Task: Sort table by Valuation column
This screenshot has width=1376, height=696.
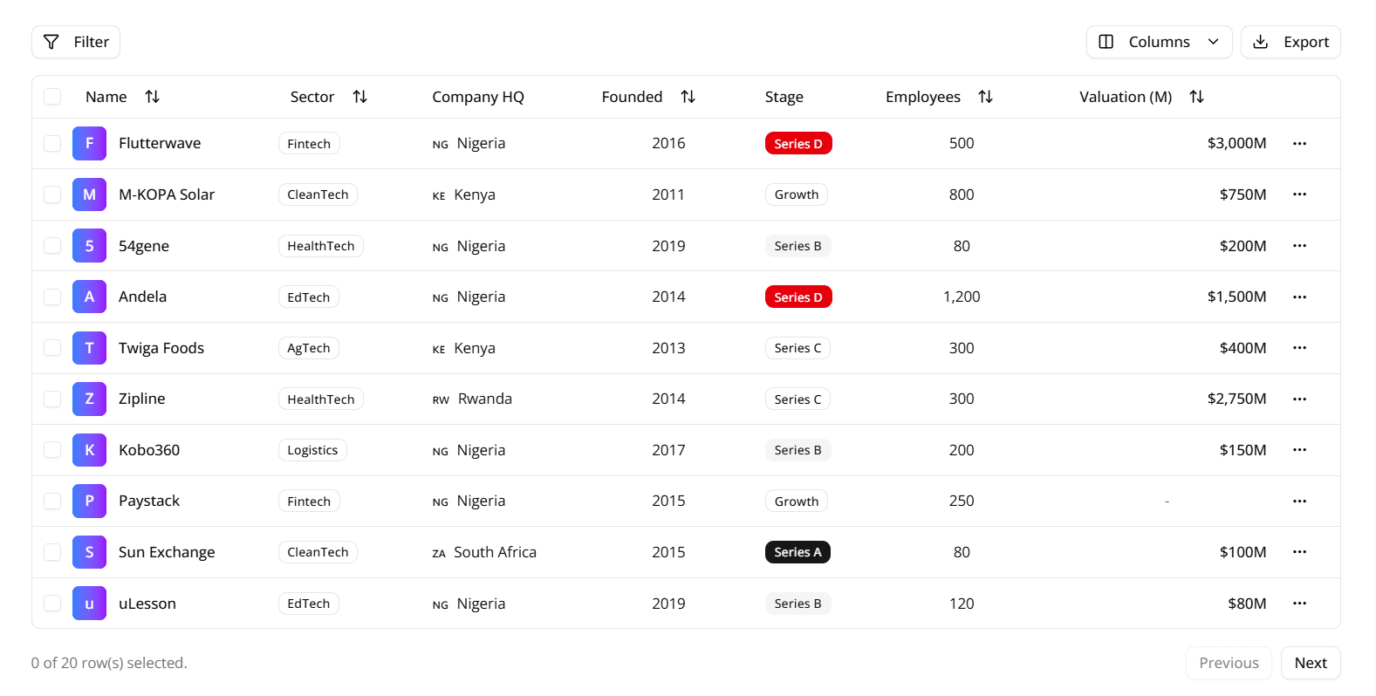Action: 1196,97
